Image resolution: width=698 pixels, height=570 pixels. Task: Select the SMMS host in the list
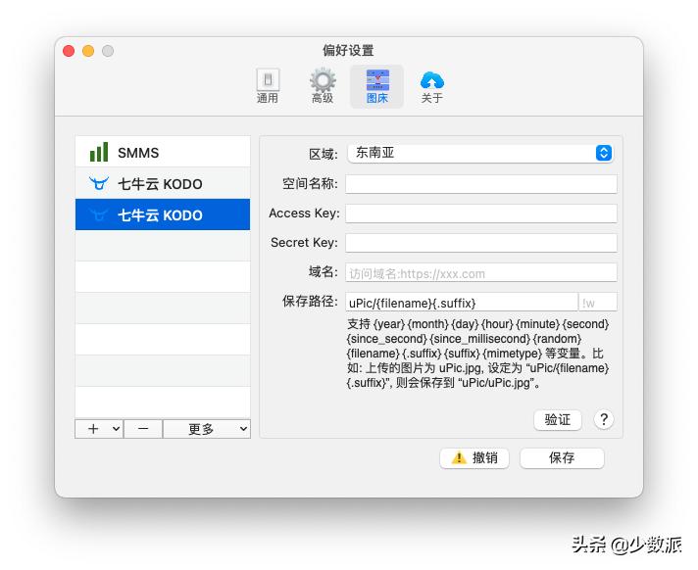pyautogui.click(x=163, y=152)
